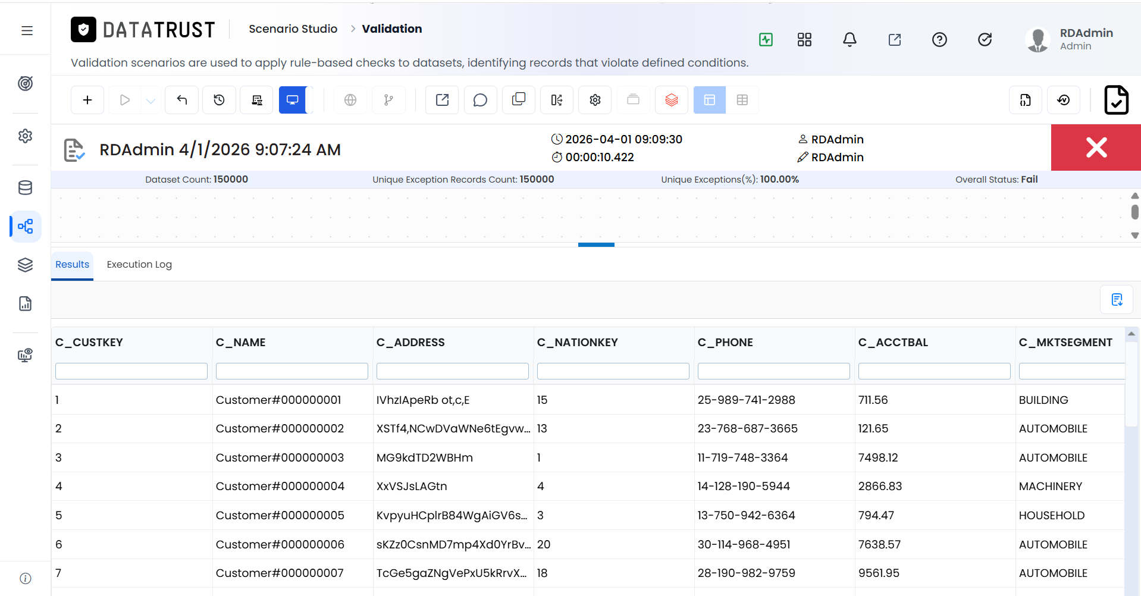Open the help question mark icon
This screenshot has width=1141, height=596.
[x=939, y=40]
